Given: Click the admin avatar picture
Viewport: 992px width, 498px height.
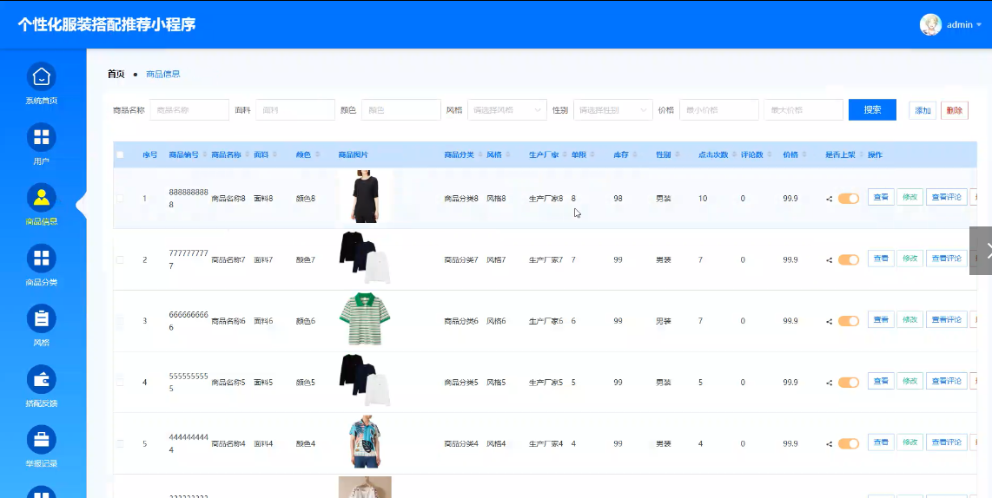Looking at the screenshot, I should [930, 24].
